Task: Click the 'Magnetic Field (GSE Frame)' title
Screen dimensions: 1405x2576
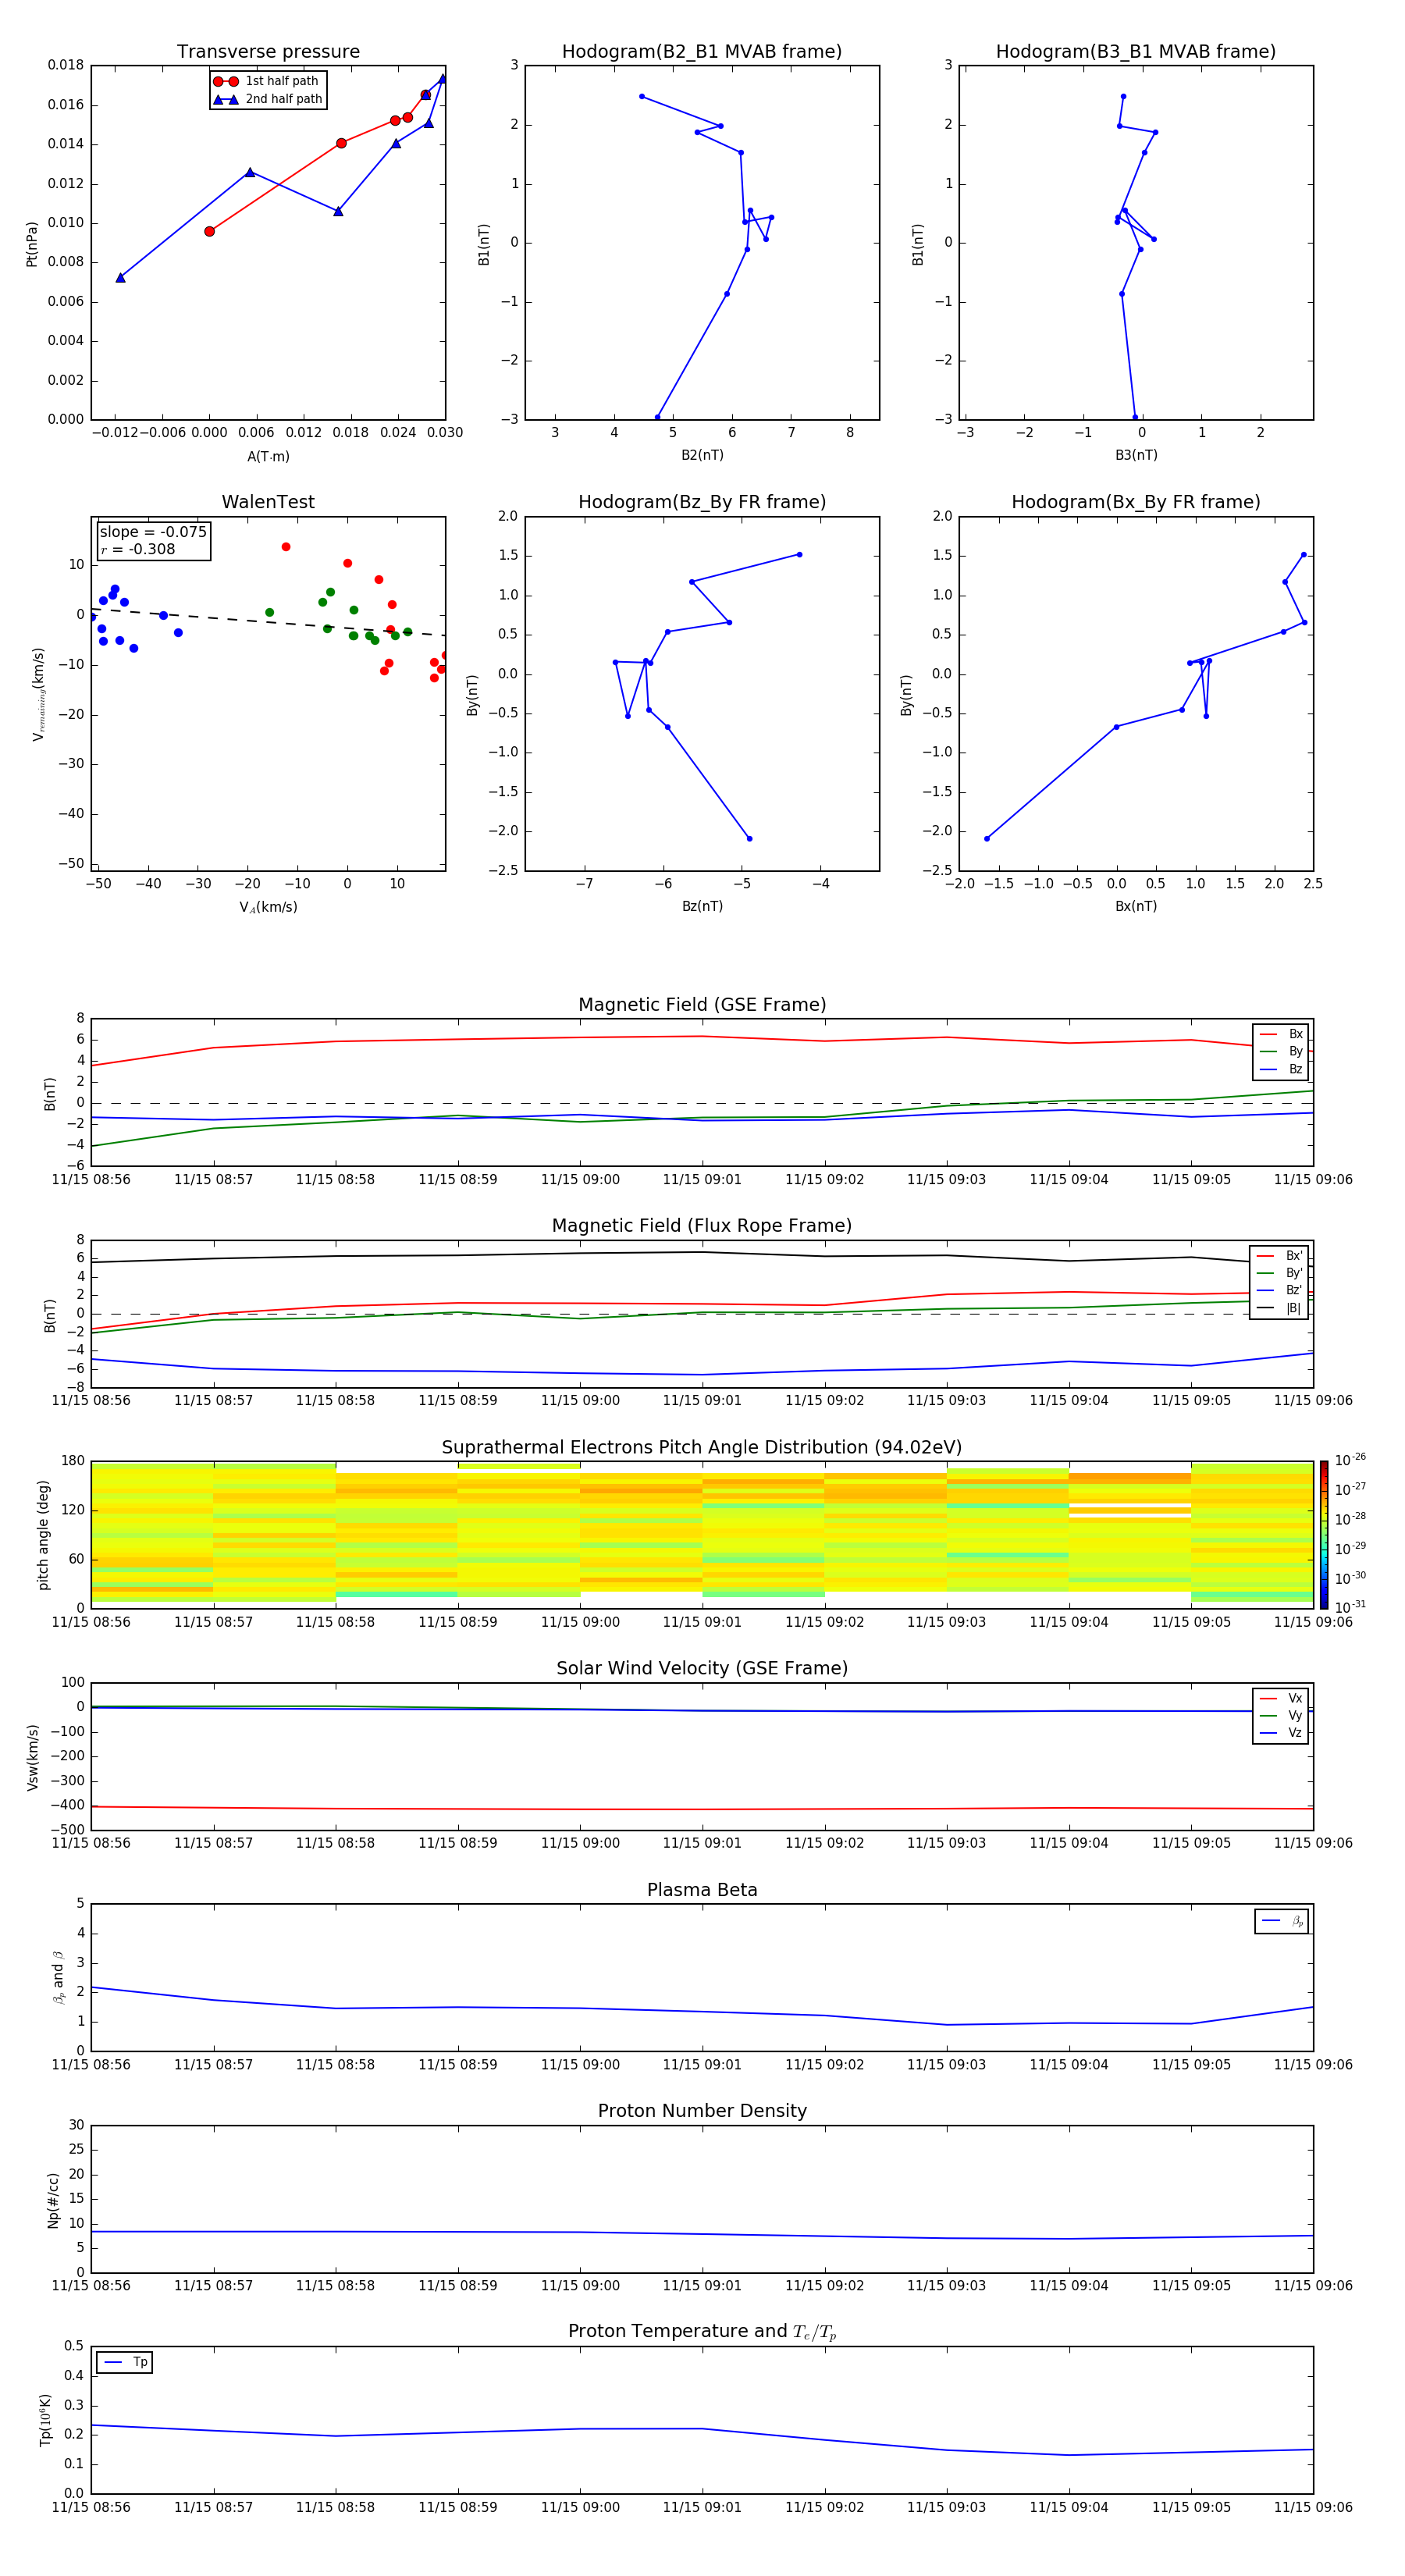Action: pyautogui.click(x=702, y=1005)
